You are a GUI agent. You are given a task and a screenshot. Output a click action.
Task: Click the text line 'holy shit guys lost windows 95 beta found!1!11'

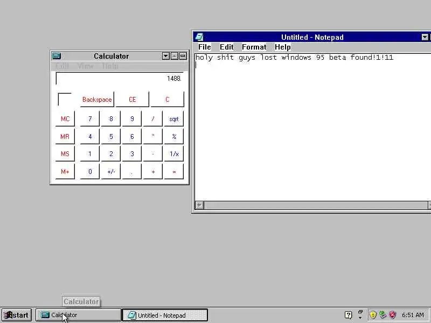point(294,58)
